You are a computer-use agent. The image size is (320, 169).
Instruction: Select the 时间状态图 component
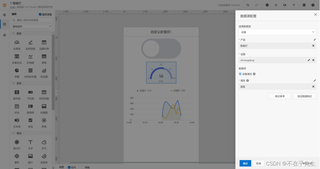(30, 73)
